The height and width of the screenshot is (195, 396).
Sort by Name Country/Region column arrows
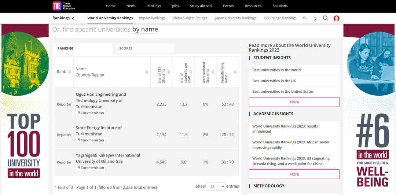(x=146, y=72)
